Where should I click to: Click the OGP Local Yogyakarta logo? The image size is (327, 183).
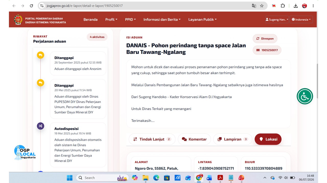[x=25, y=152]
